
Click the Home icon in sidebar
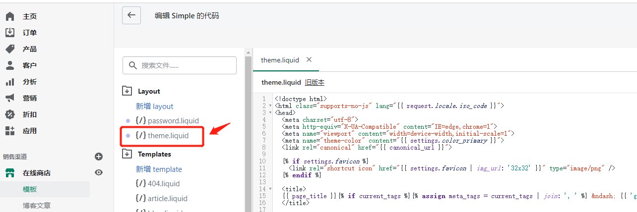click(10, 16)
